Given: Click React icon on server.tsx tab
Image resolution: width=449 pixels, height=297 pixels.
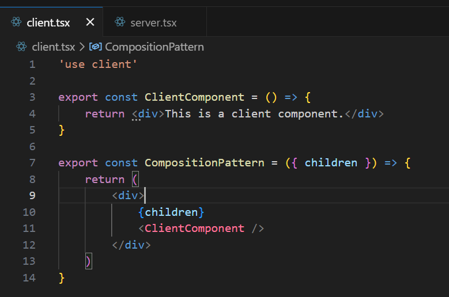Looking at the screenshot, I should click(120, 22).
